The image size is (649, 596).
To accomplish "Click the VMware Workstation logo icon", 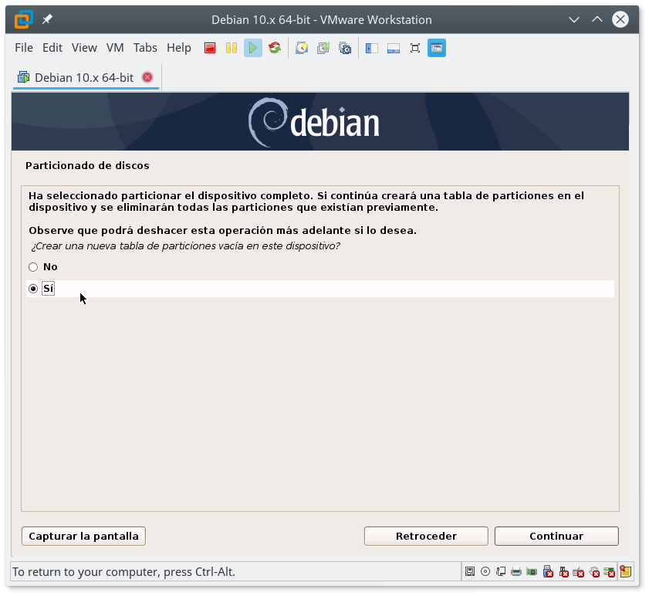I will [x=24, y=19].
